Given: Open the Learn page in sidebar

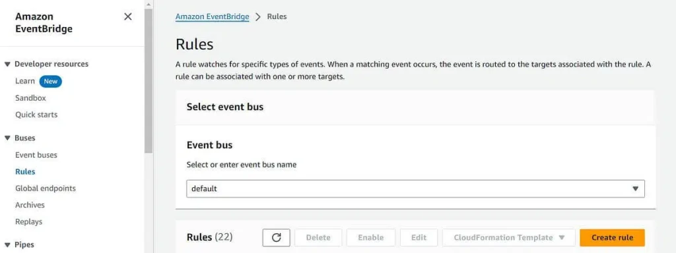Looking at the screenshot, I should pyautogui.click(x=25, y=81).
